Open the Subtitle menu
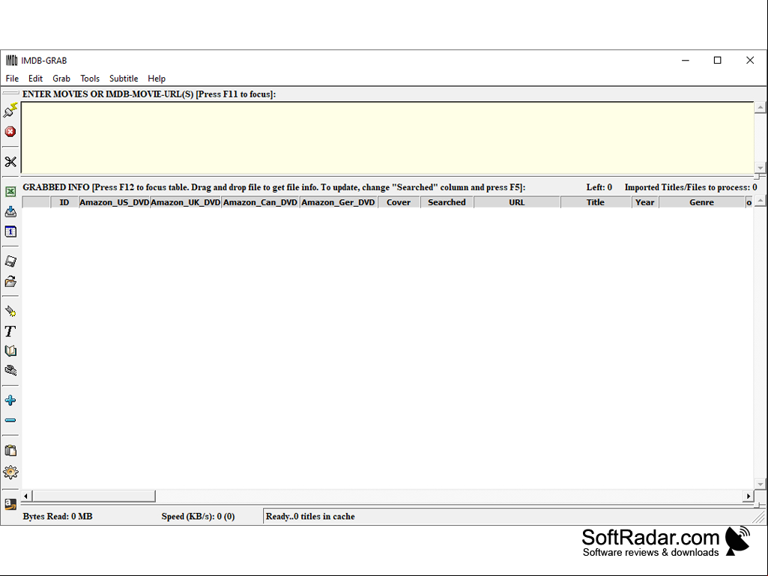Image resolution: width=768 pixels, height=576 pixels. pos(124,79)
